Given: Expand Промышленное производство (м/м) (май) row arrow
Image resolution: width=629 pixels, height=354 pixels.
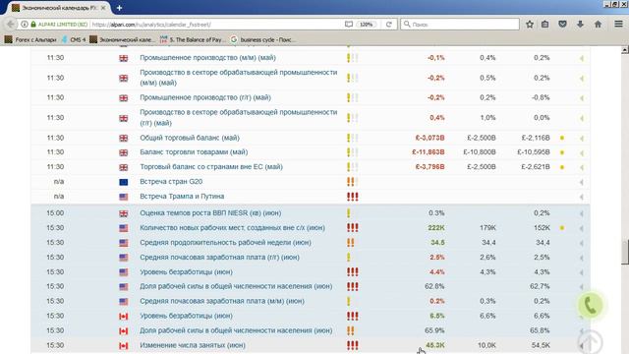Looking at the screenshot, I should click(581, 58).
